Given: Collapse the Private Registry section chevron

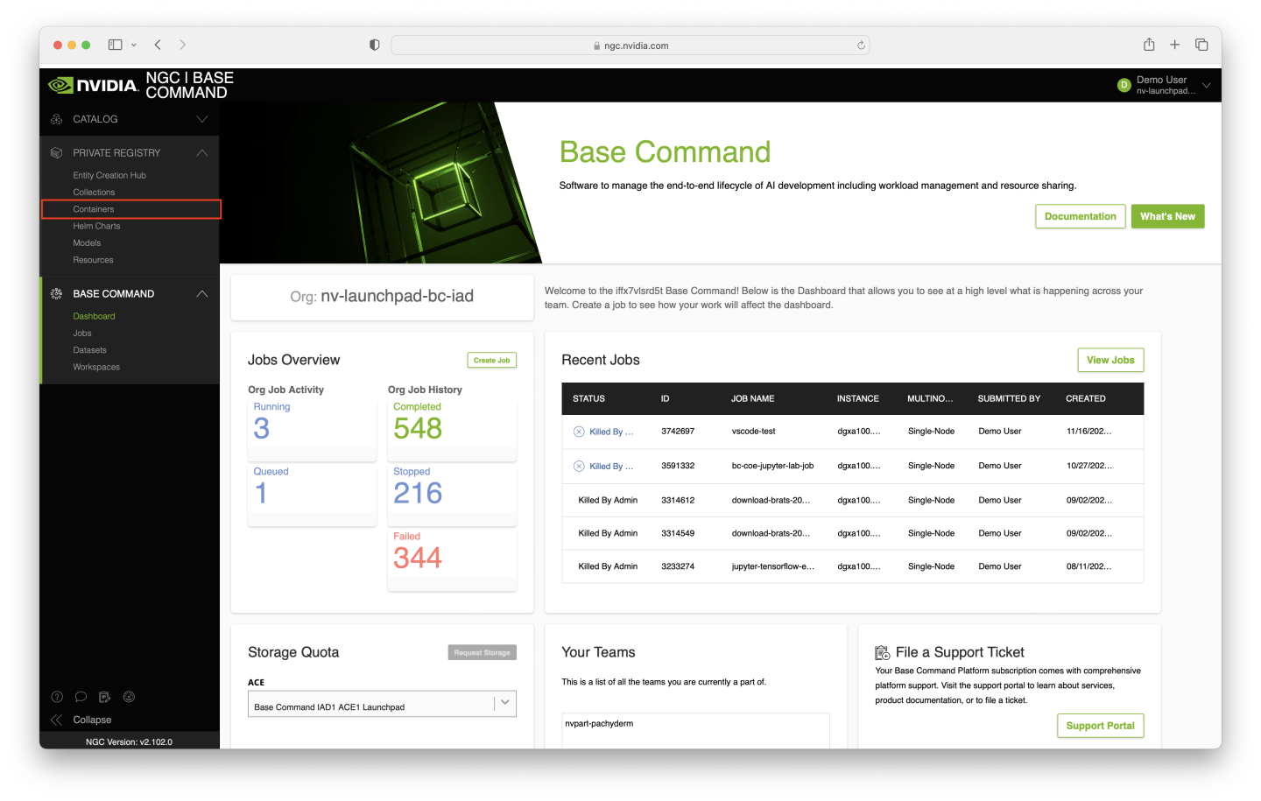Looking at the screenshot, I should (202, 152).
